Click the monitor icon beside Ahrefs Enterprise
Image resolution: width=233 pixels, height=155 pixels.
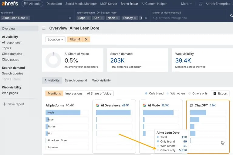pos(201,4)
